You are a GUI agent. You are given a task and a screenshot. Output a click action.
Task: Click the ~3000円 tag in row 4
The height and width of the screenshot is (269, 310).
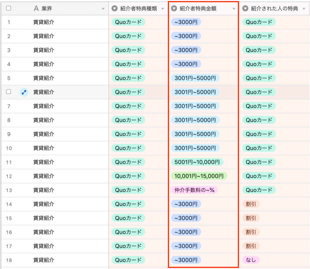pyautogui.click(x=186, y=64)
